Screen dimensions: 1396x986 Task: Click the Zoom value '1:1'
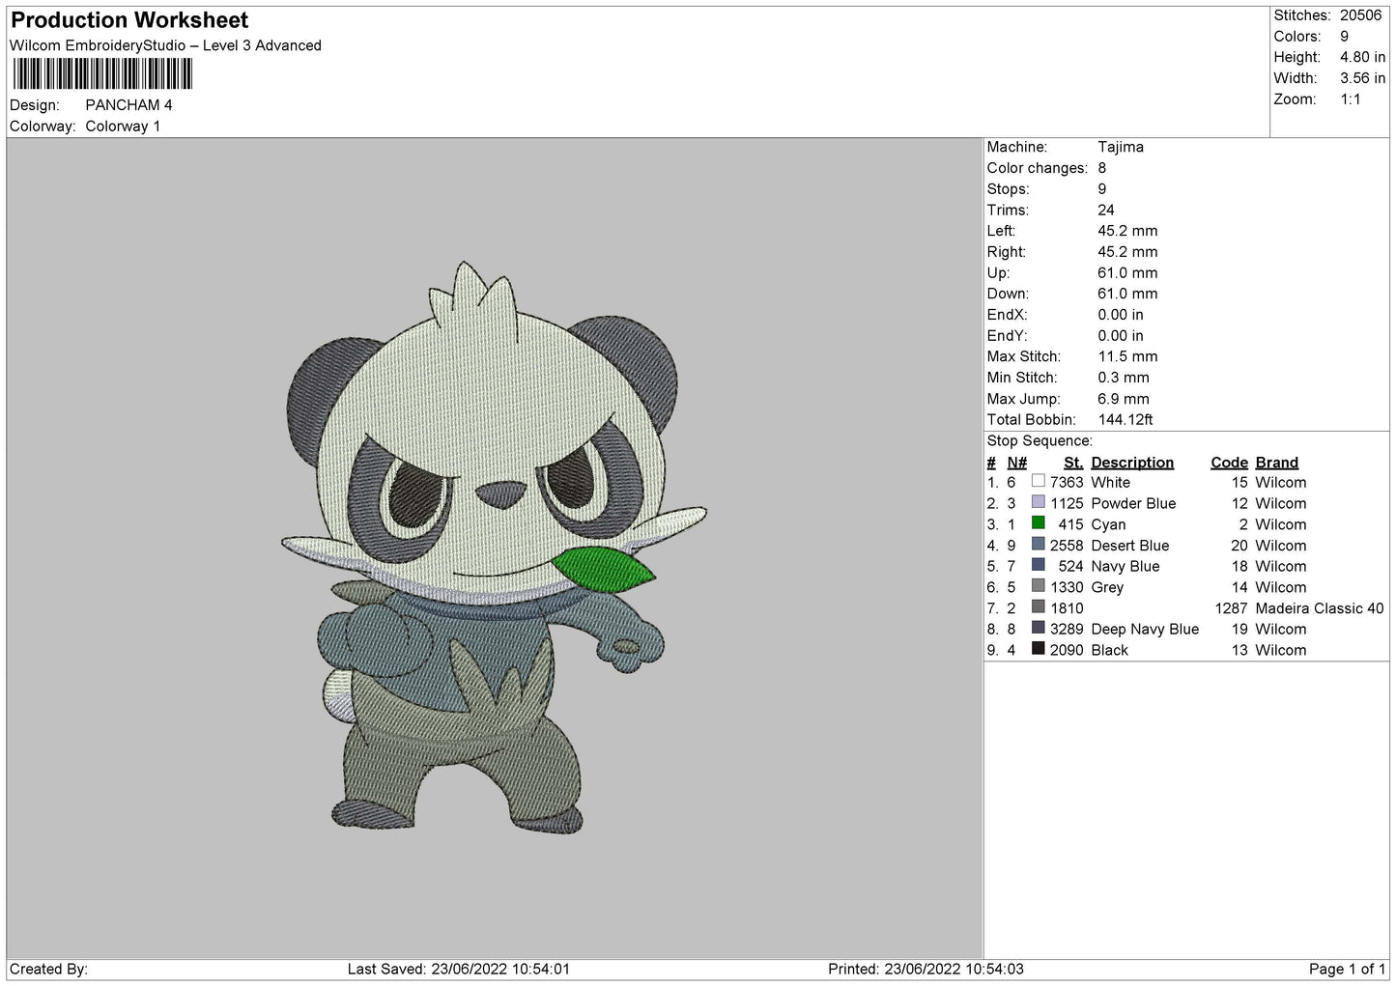[1351, 99]
